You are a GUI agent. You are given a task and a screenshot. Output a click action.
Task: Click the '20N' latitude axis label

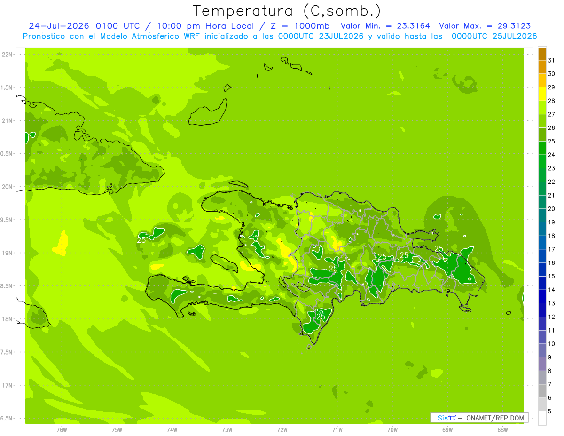coord(7,187)
